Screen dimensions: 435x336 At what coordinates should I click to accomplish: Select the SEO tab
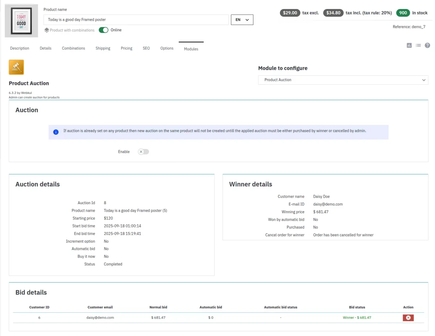[x=146, y=48]
